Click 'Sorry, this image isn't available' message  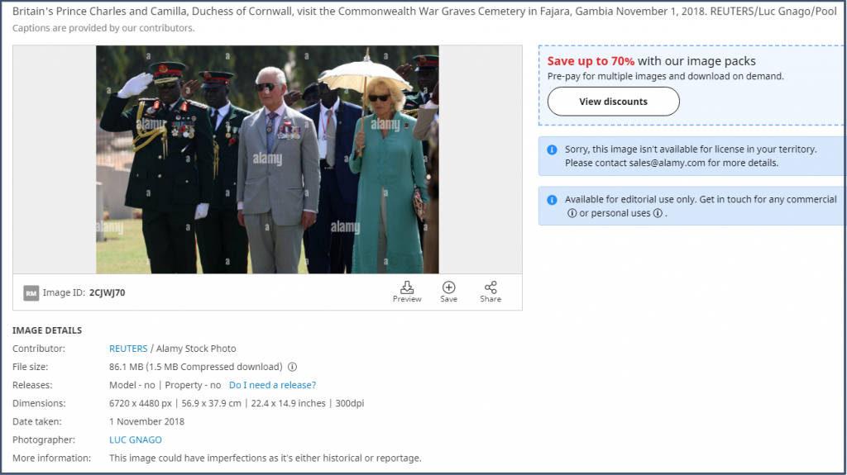click(691, 156)
